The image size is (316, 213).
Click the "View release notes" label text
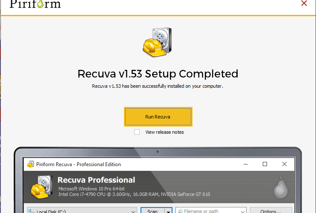pos(164,132)
